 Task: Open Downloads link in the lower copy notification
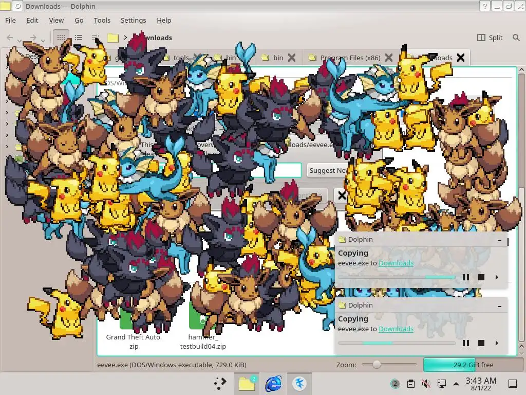[x=396, y=329]
